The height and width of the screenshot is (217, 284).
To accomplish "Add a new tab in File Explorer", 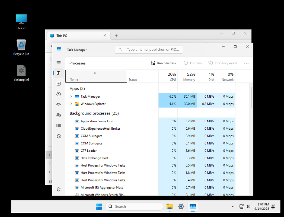I will click(116, 36).
